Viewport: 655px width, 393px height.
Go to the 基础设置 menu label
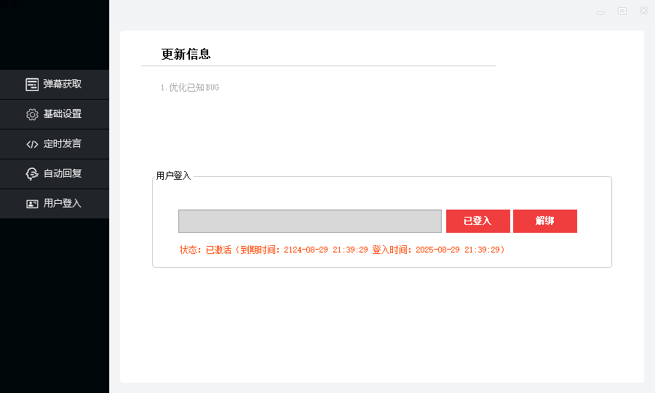(63, 114)
